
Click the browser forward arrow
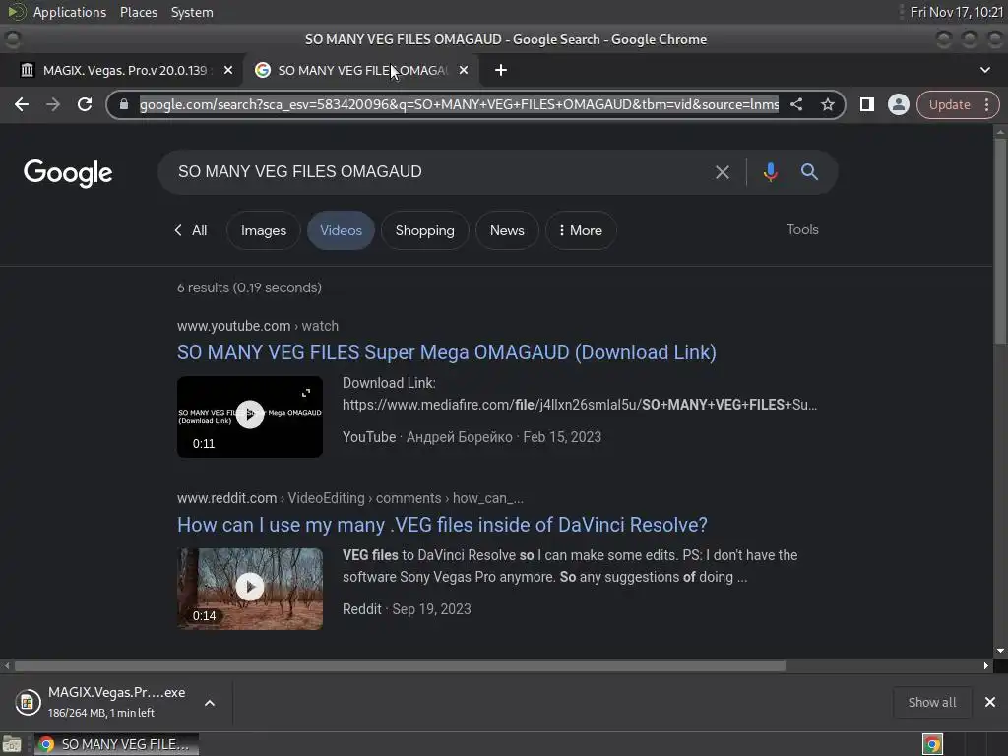click(x=53, y=104)
